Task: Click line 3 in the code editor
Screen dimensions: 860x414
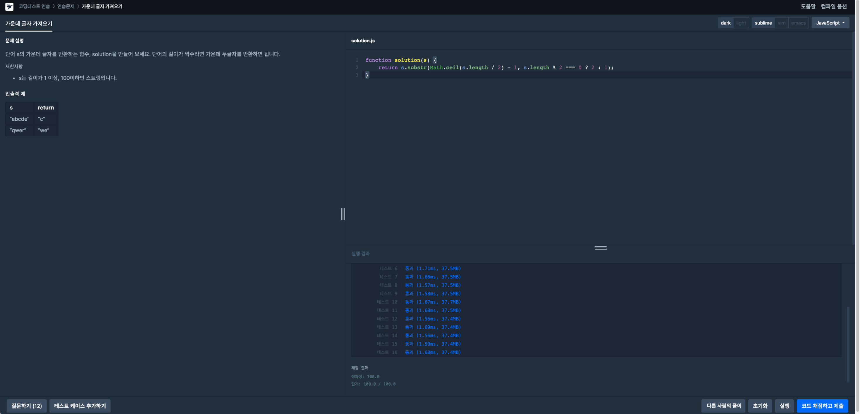Action: coord(467,75)
